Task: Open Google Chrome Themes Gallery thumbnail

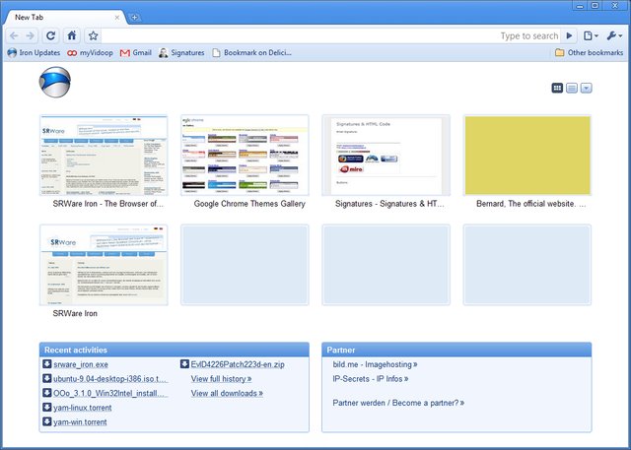Action: point(245,156)
